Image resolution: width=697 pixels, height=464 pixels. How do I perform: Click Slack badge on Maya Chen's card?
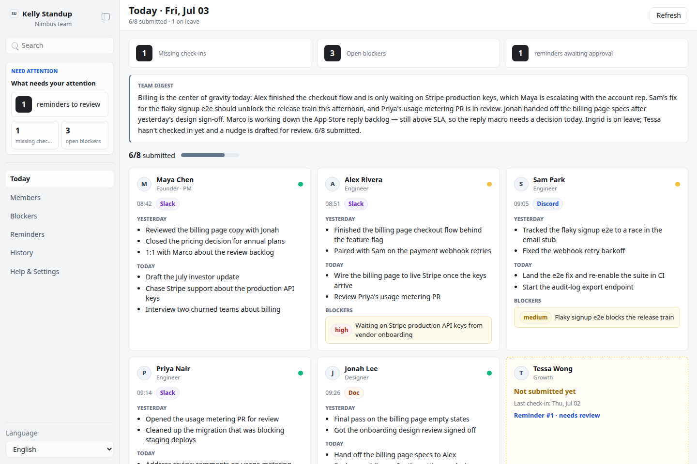click(x=167, y=204)
